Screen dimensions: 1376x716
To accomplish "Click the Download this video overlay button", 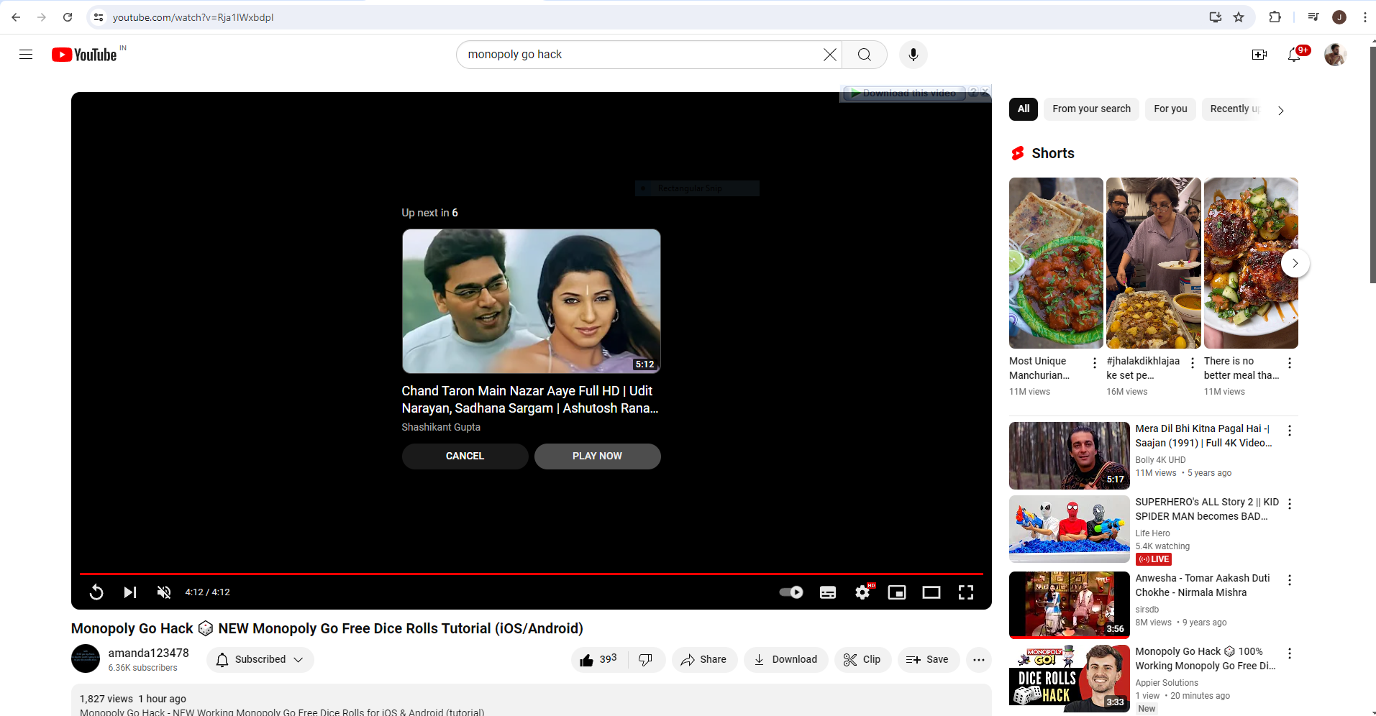I will pos(903,93).
